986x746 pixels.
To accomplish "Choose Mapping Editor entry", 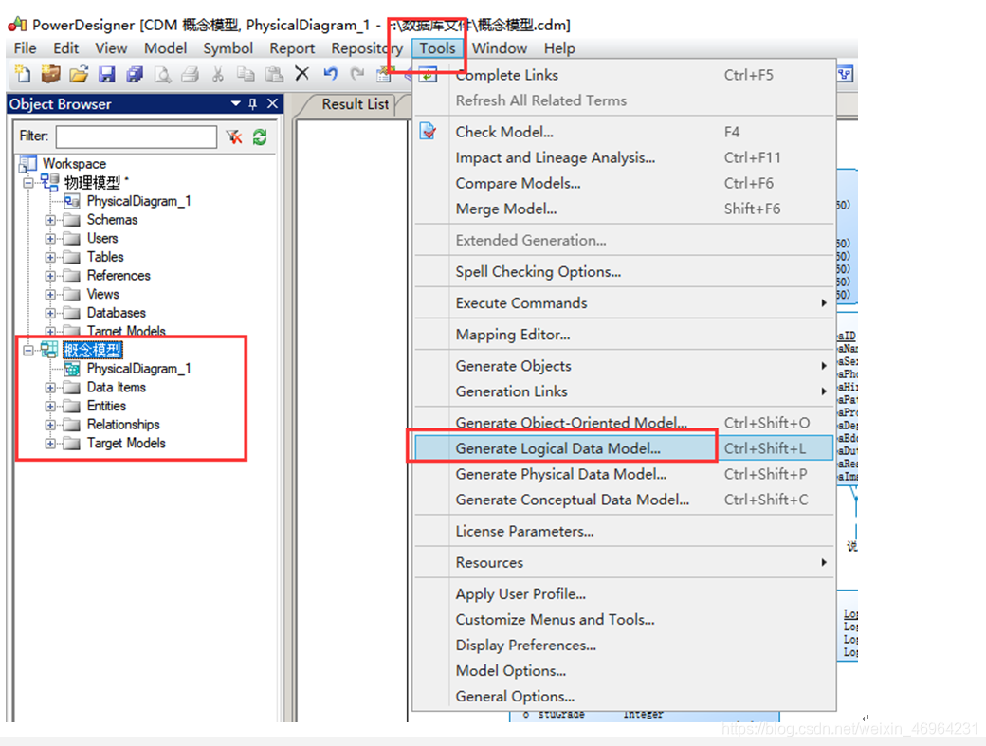I will tap(624, 335).
